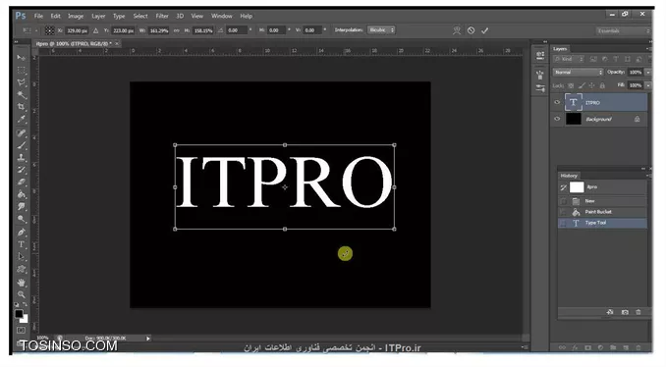The image size is (666, 367).
Task: Toggle maintain aspect ratio link icon
Action: click(x=176, y=30)
